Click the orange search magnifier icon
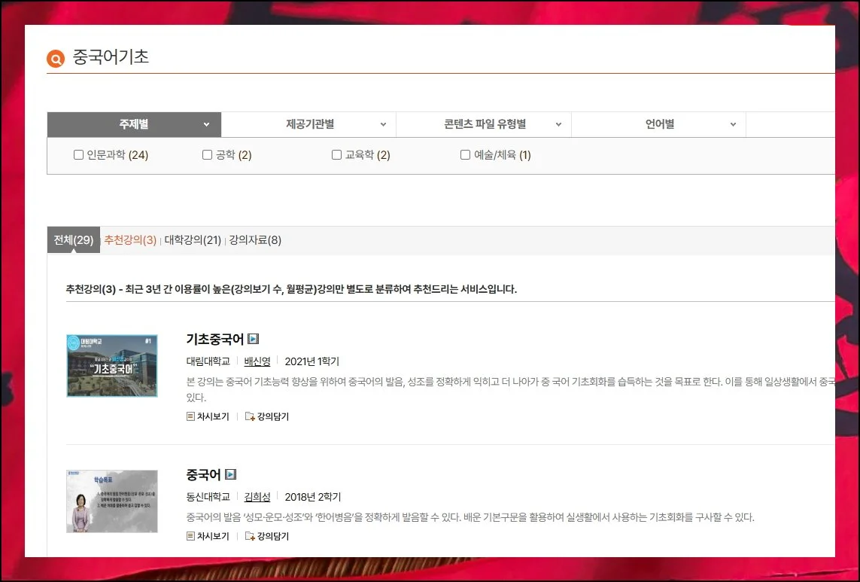Screen dimensions: 860x582 pos(56,59)
